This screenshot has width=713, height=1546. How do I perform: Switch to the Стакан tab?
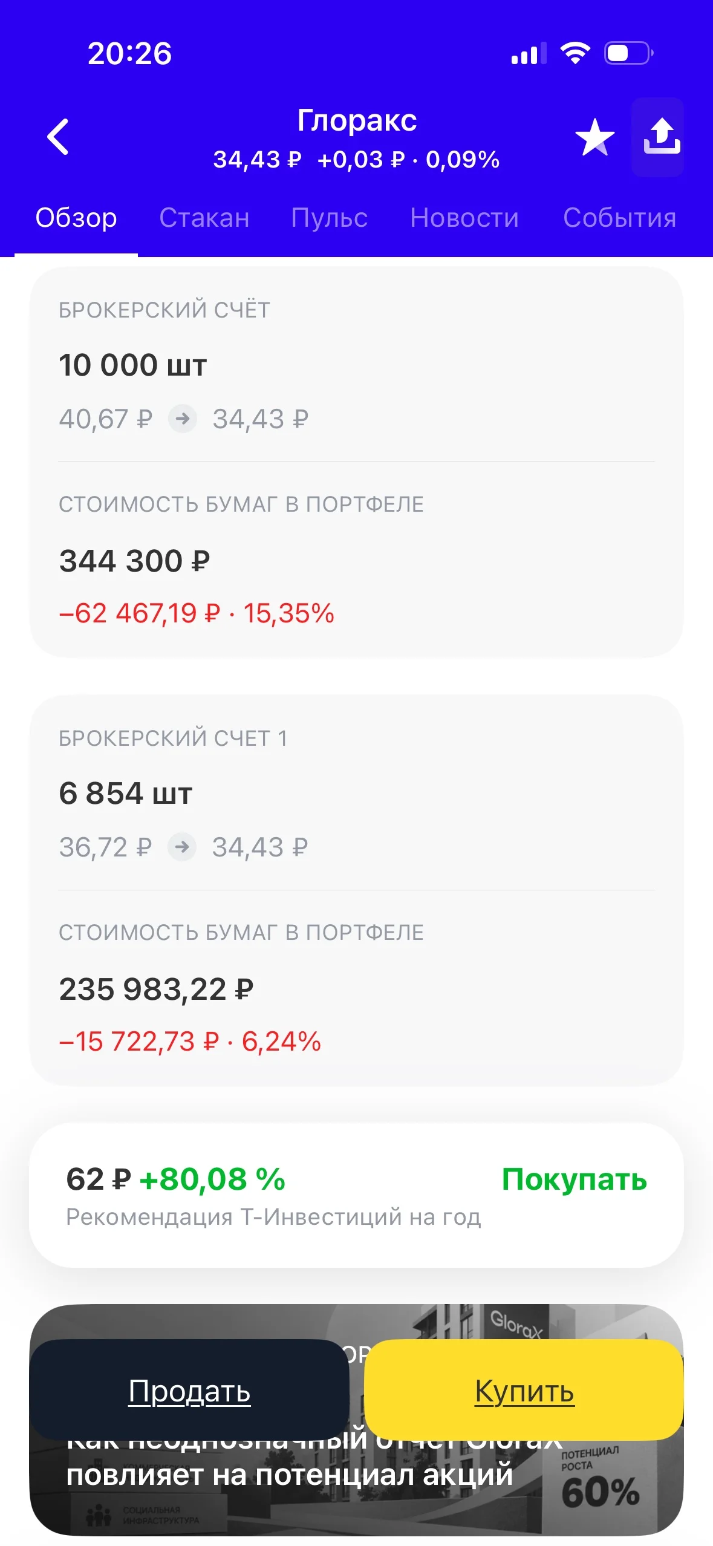pyautogui.click(x=204, y=218)
